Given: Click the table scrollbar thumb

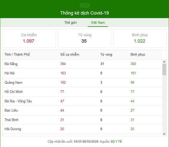Looking at the screenshot, I should pyautogui.click(x=164, y=69).
